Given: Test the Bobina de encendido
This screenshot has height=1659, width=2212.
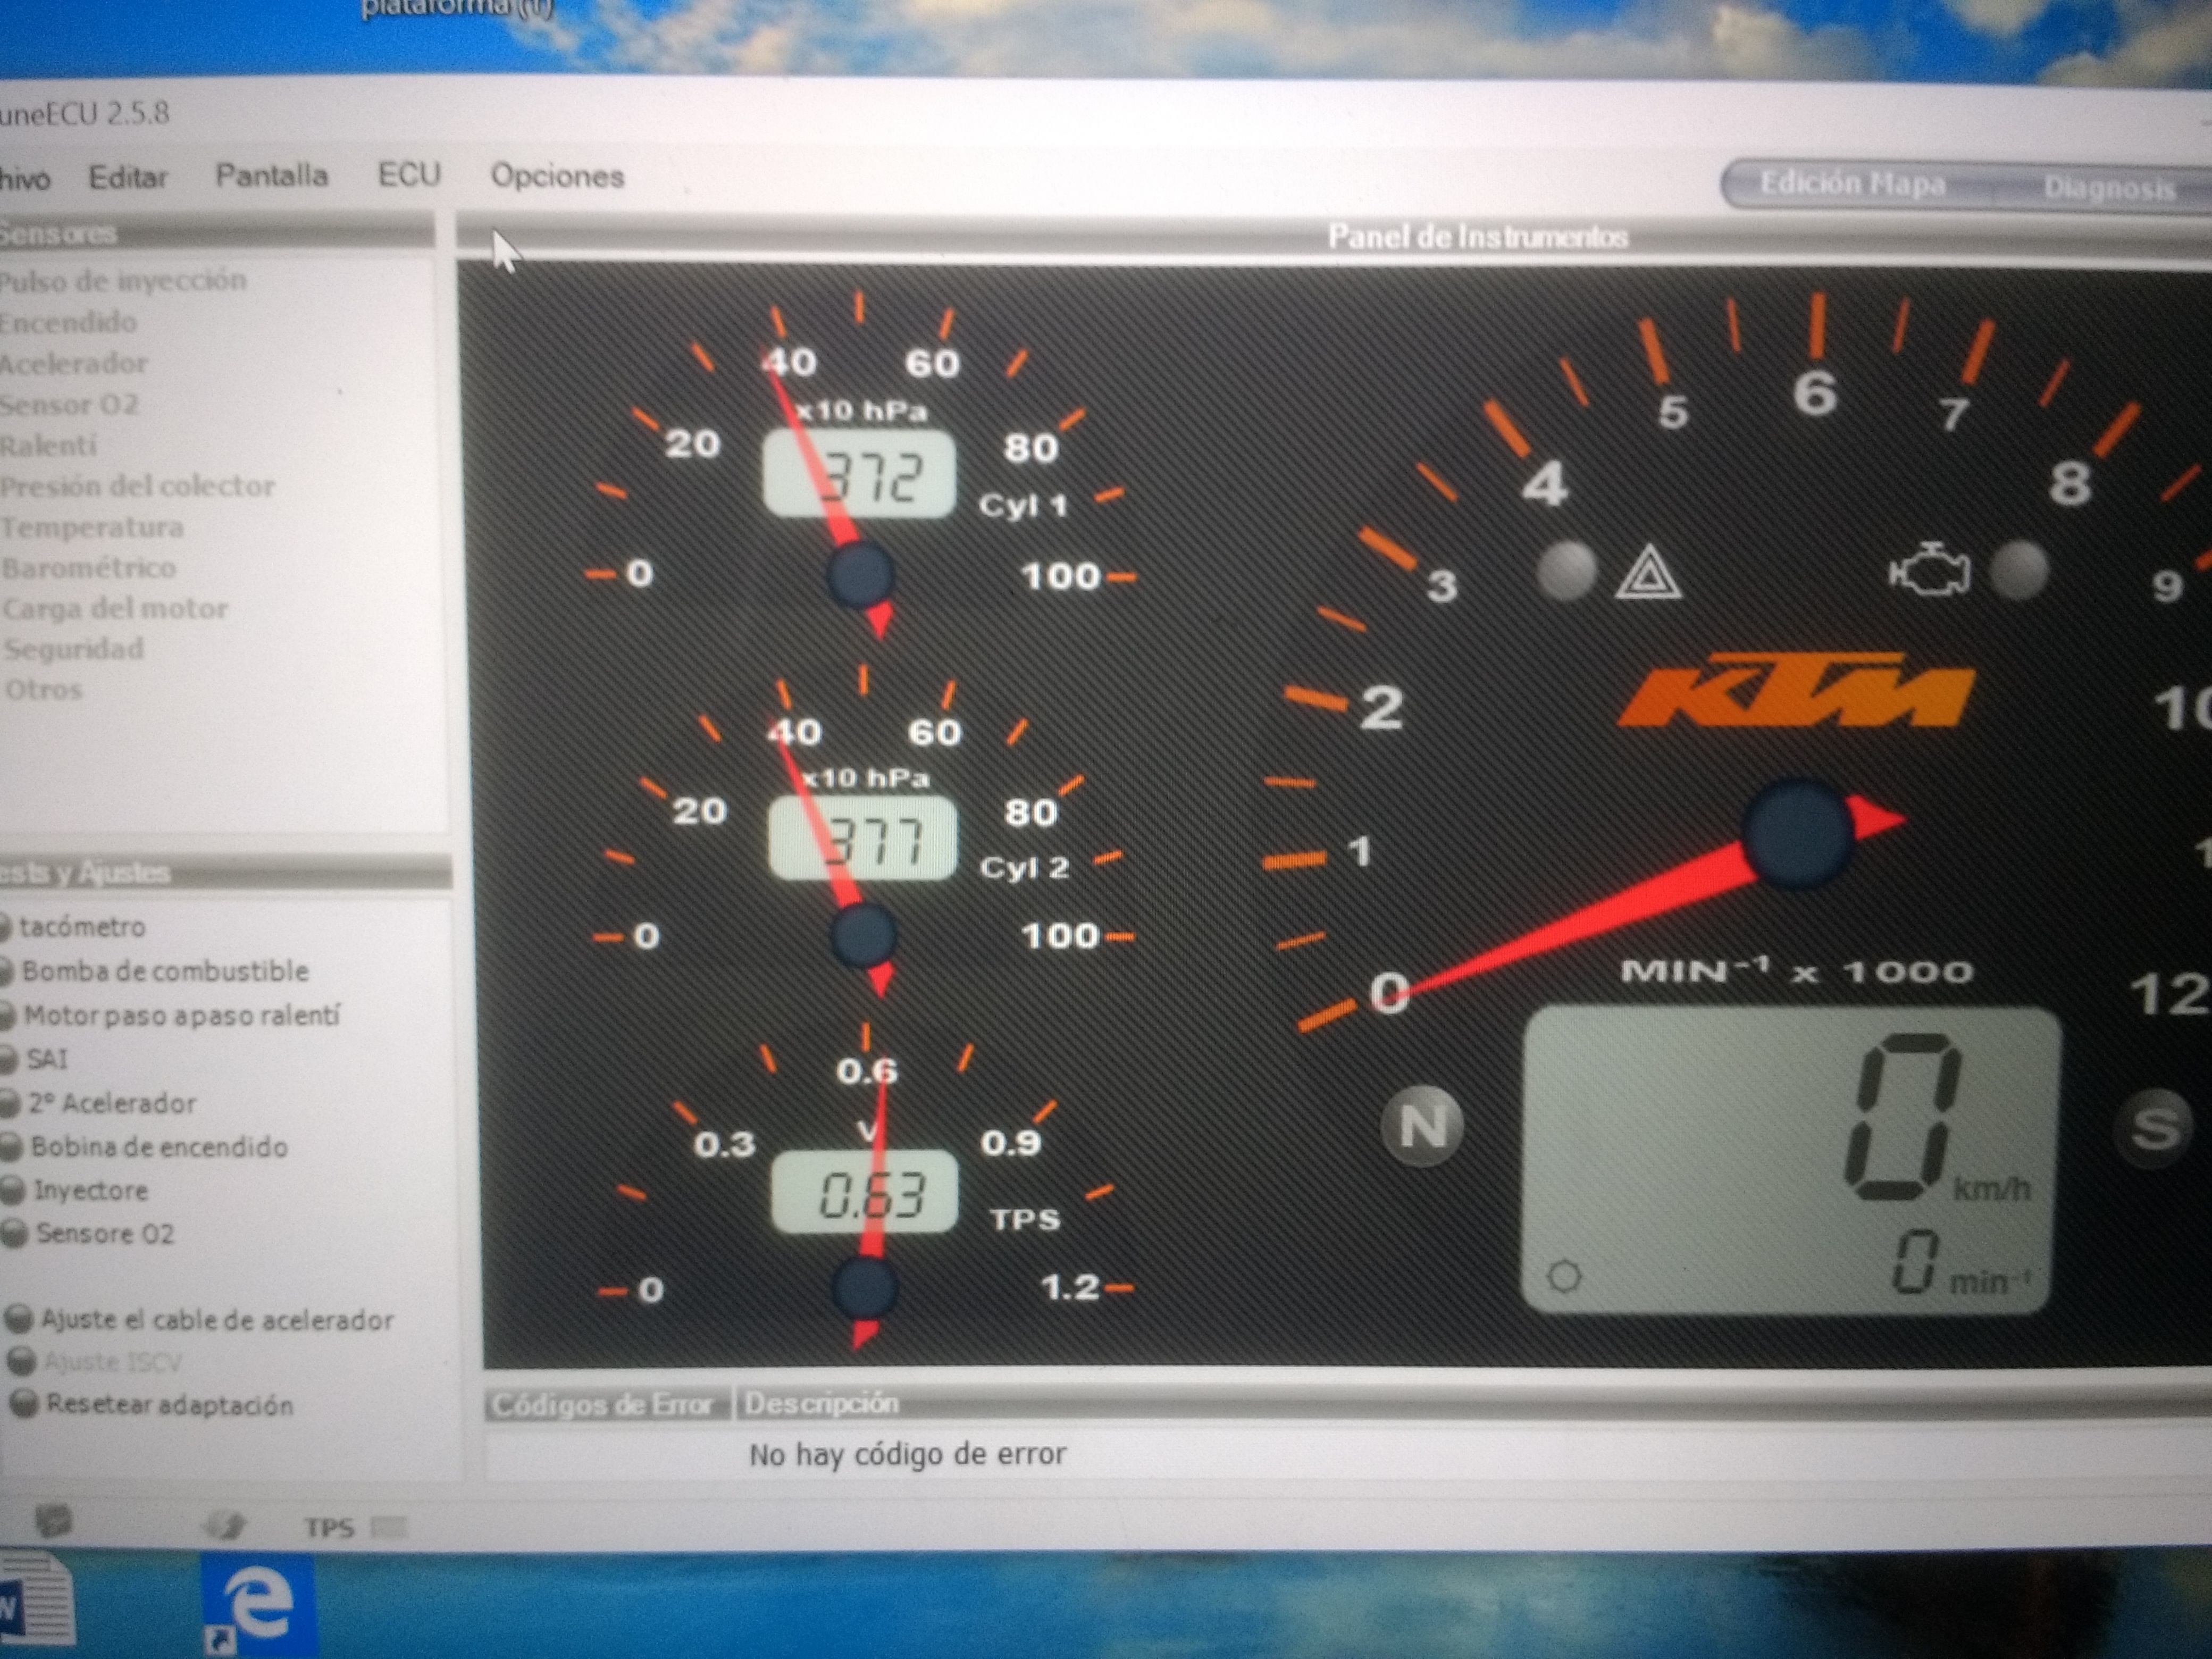Looking at the screenshot, I should click(158, 1147).
